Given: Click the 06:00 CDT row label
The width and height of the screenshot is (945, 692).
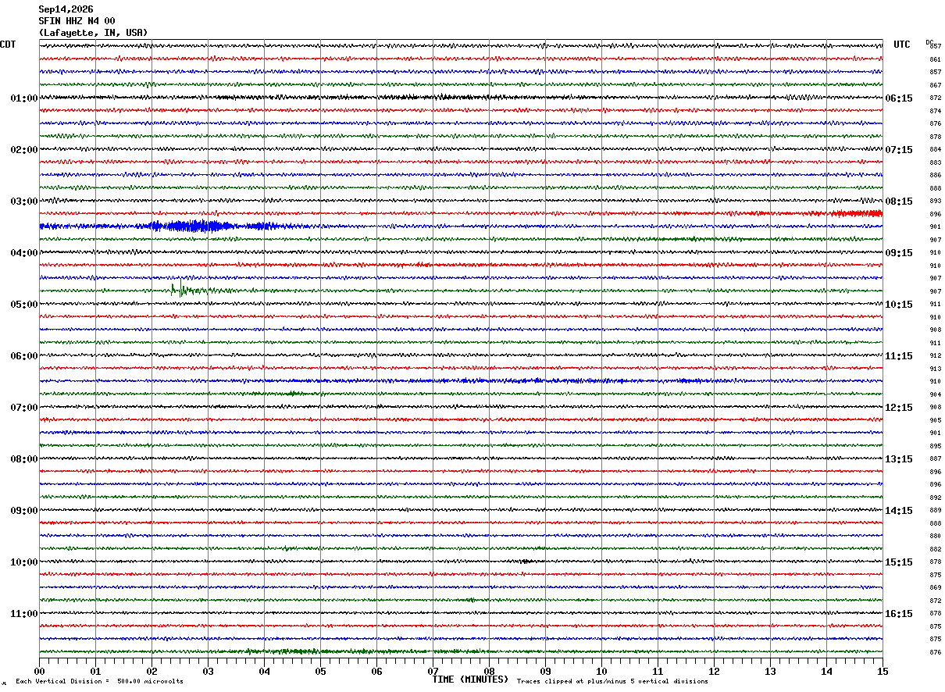Looking at the screenshot, I should 23,356.
